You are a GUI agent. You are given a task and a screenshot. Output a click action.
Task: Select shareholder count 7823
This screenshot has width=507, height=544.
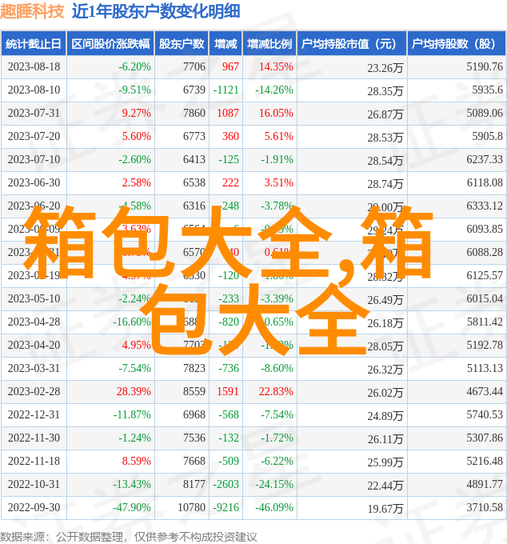click(194, 369)
